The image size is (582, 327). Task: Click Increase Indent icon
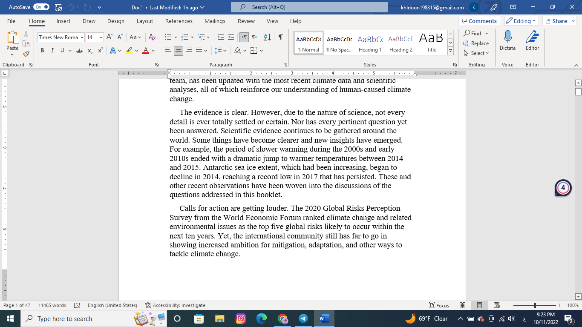point(230,37)
